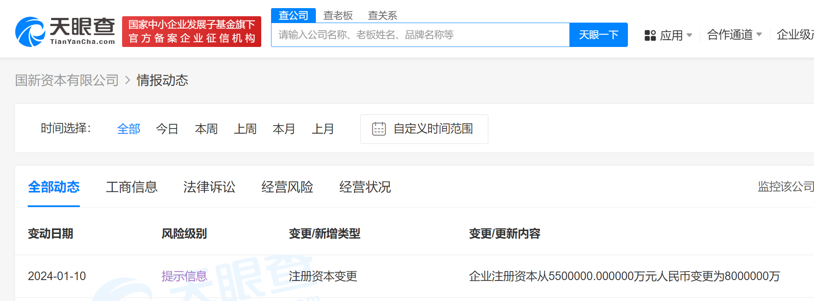The height and width of the screenshot is (301, 814).
Task: Switch to the 全部动态 tab
Action: [x=54, y=187]
